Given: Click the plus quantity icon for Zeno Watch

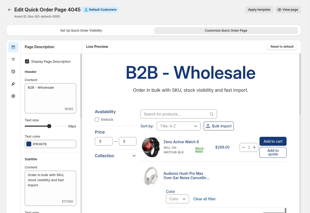Looking at the screenshot, I should coord(254,147).
